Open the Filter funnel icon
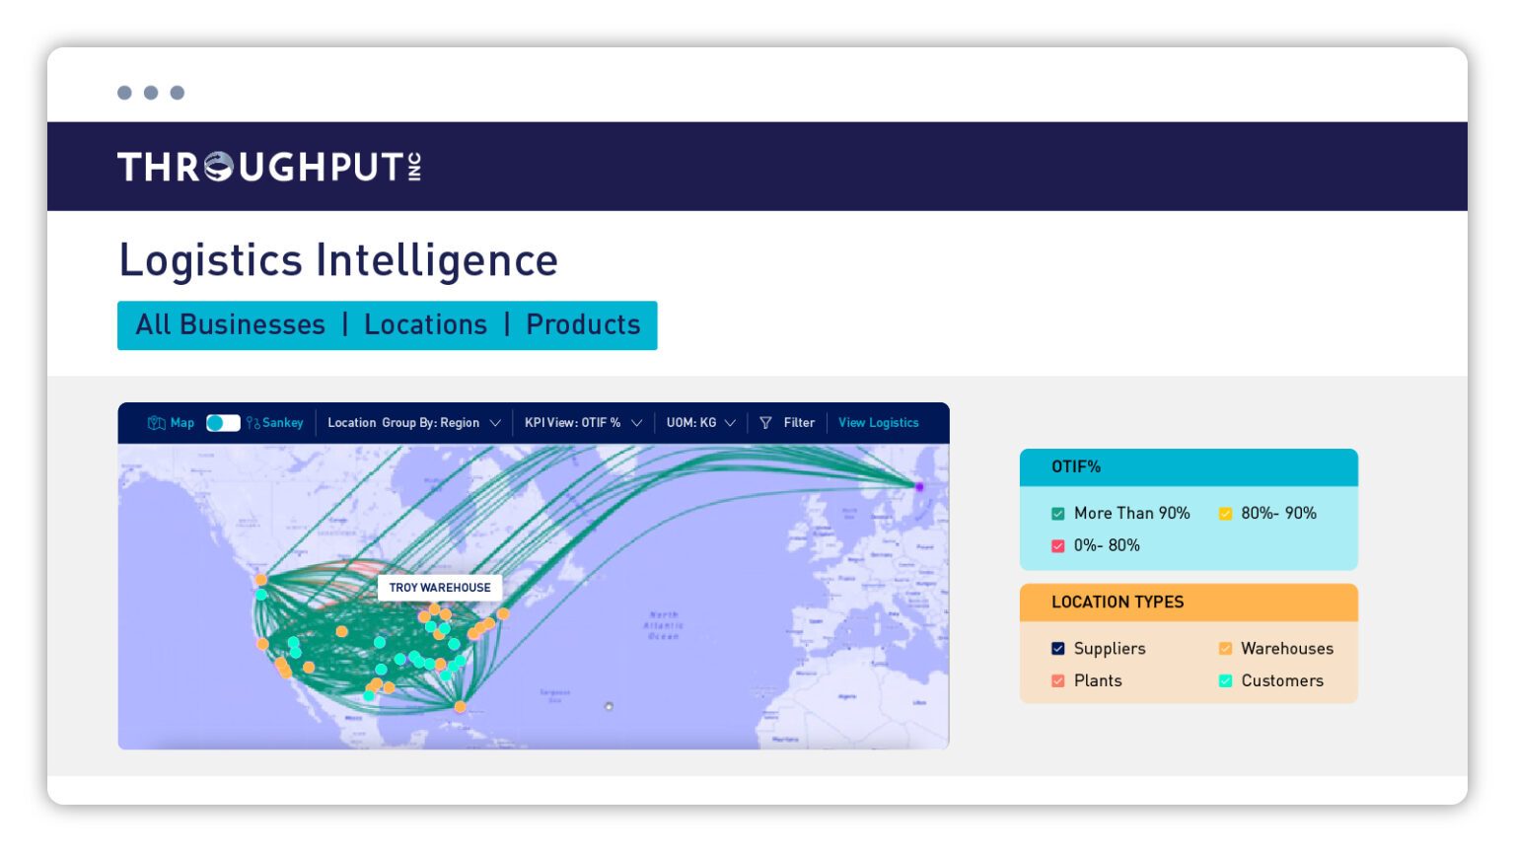Screen dimensions: 1515x852 (x=766, y=422)
